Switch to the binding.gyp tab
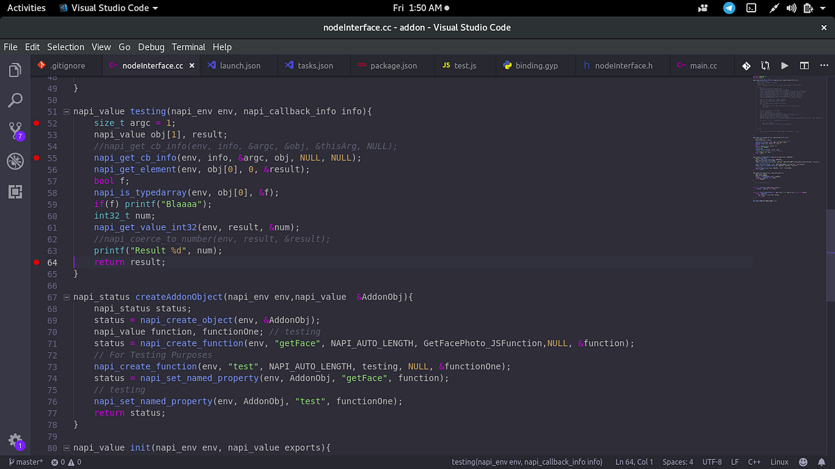Viewport: 835px width, 469px height. click(536, 65)
